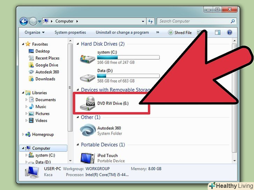
Task: Click main pane scrollbar down arrow
Action: (234, 161)
